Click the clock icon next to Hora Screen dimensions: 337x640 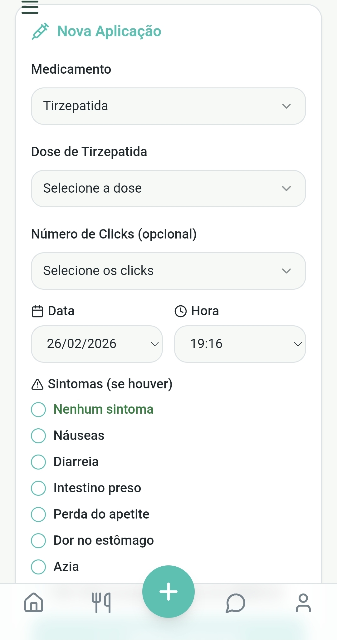[181, 311]
